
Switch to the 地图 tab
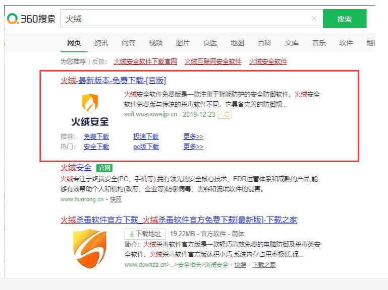[x=237, y=43]
